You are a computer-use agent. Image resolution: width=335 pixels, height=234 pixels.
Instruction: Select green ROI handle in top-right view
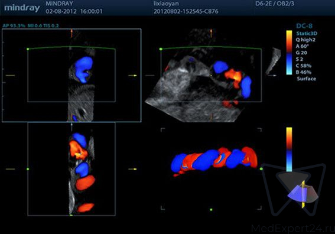tap(161, 49)
